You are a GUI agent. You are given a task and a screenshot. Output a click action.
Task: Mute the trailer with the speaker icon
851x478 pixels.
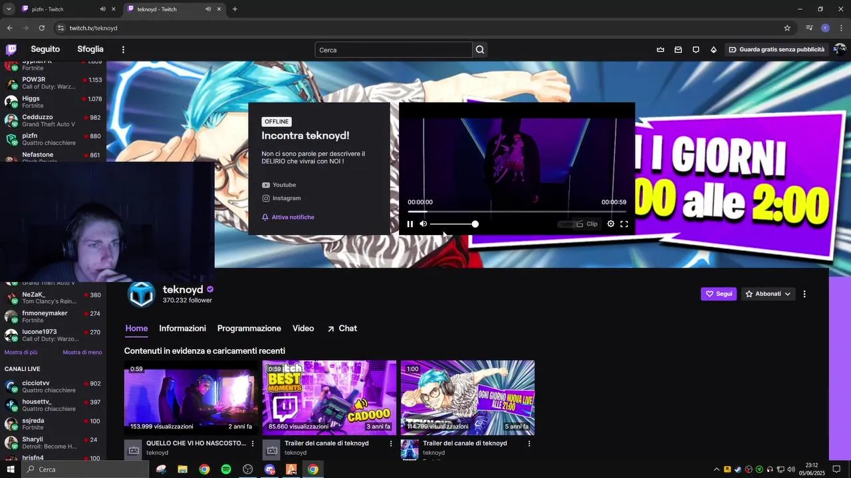[x=424, y=224]
